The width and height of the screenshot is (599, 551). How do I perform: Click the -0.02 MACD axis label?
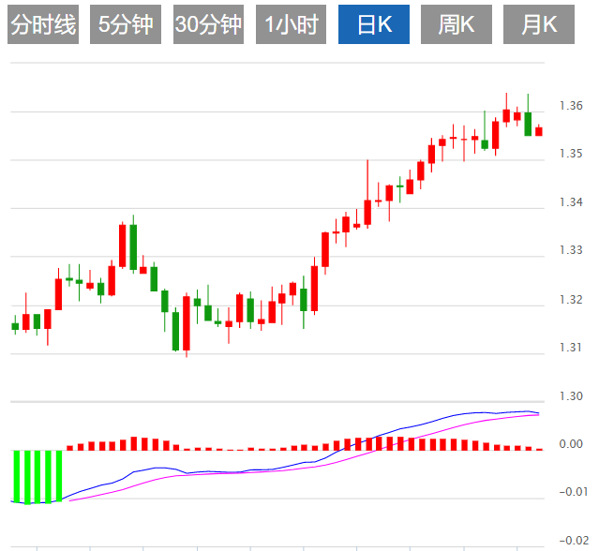point(574,541)
